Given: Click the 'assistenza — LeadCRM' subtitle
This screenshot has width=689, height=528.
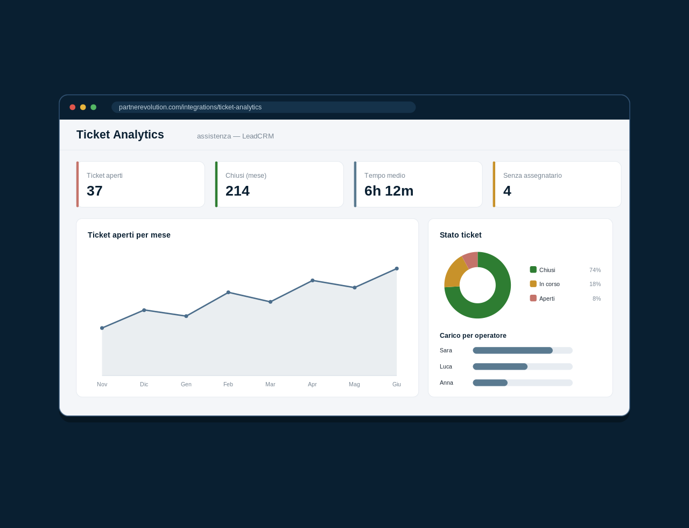Looking at the screenshot, I should 235,136.
